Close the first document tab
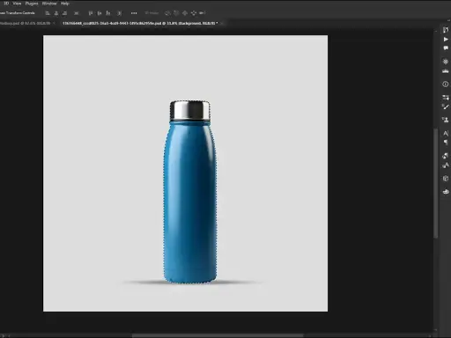The height and width of the screenshot is (338, 451). pos(55,23)
